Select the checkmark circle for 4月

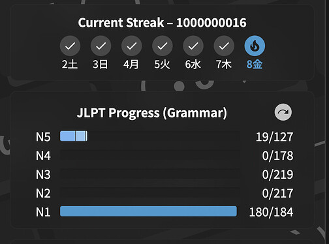pos(131,46)
